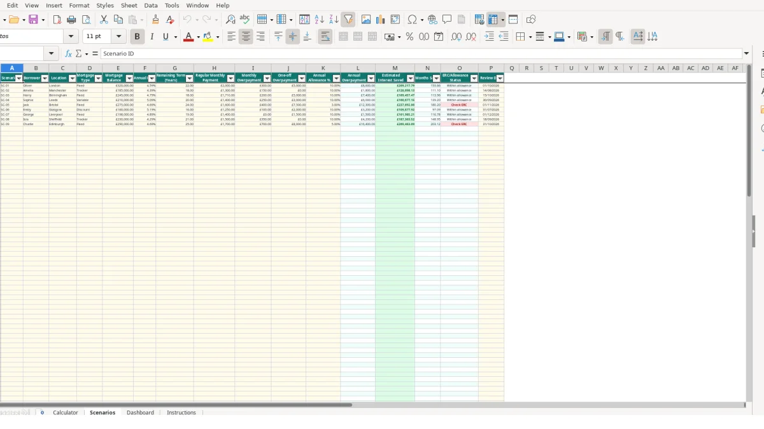Click the Print icon

point(71,20)
